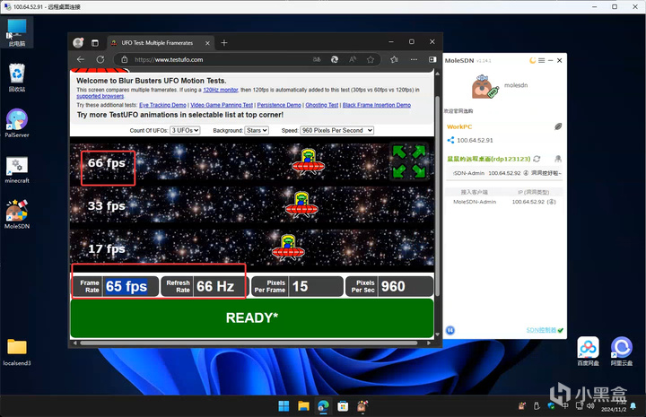Open Baidu Netdisk desktop icon
Viewport: 646px width, 417px height.
pyautogui.click(x=588, y=352)
